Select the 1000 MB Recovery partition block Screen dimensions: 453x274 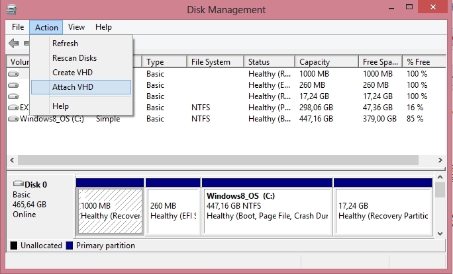click(110, 211)
